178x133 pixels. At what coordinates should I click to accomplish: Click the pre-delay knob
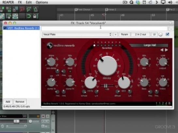pos(51,62)
